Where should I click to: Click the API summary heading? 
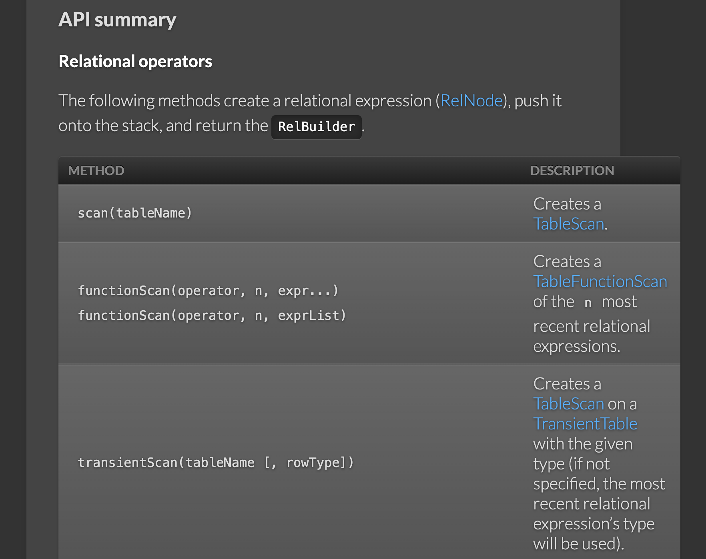(x=117, y=20)
